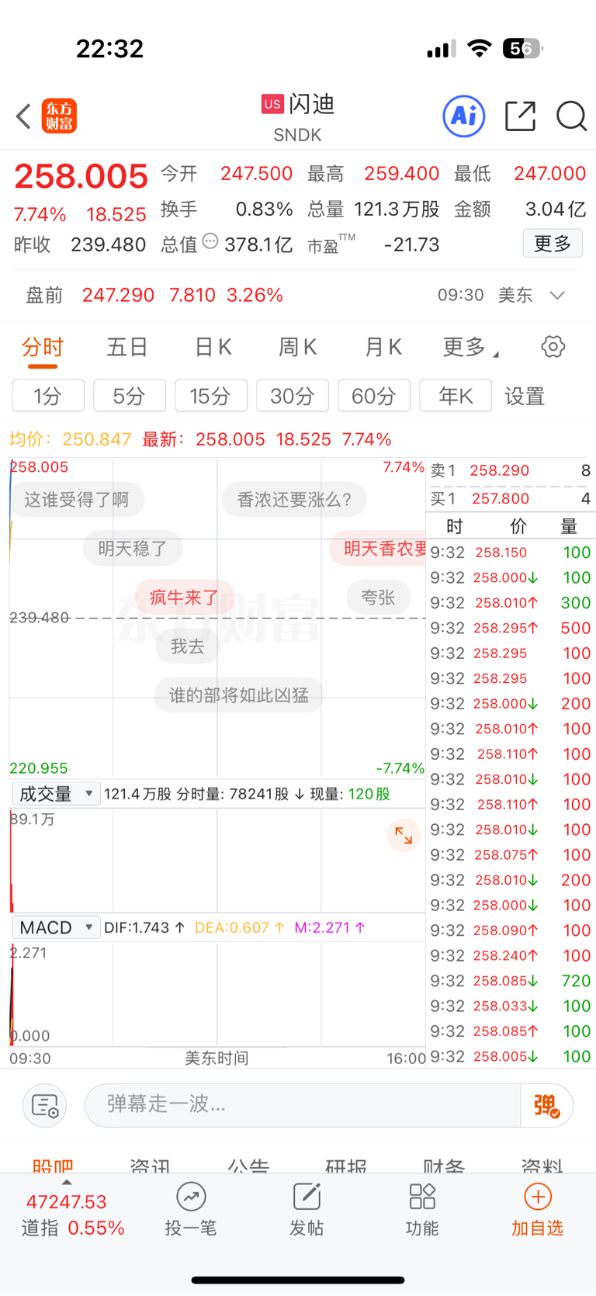
Task: Open the 更多 chart periods dropdown
Action: 470,347
